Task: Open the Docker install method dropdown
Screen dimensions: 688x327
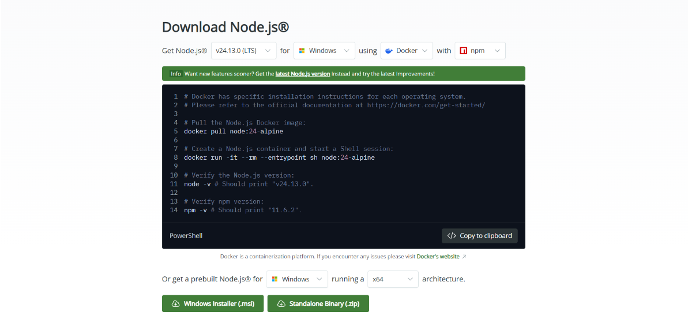Action: coord(407,51)
